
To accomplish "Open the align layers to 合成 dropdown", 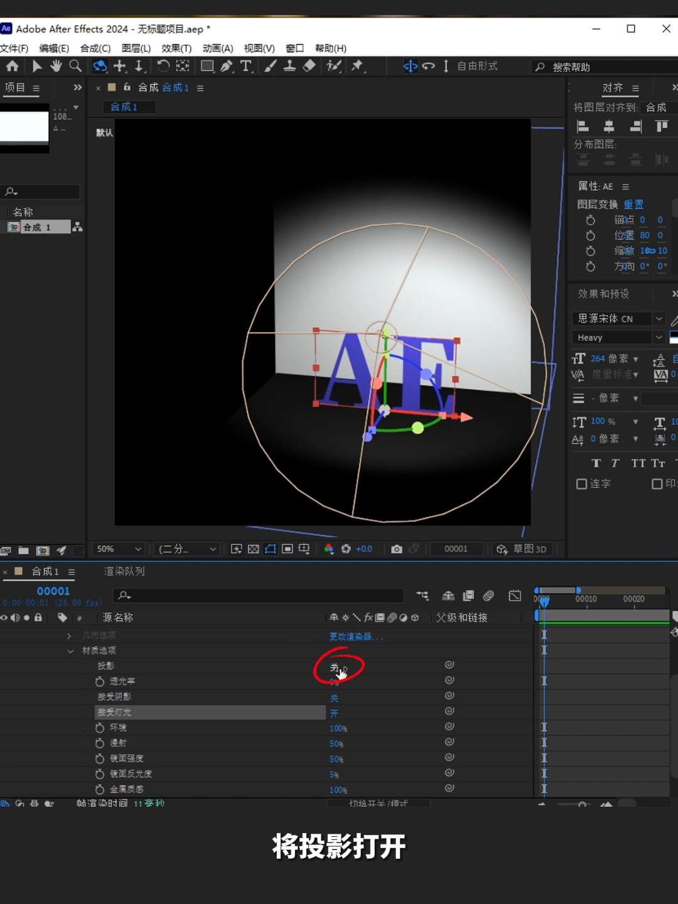I will click(x=659, y=107).
